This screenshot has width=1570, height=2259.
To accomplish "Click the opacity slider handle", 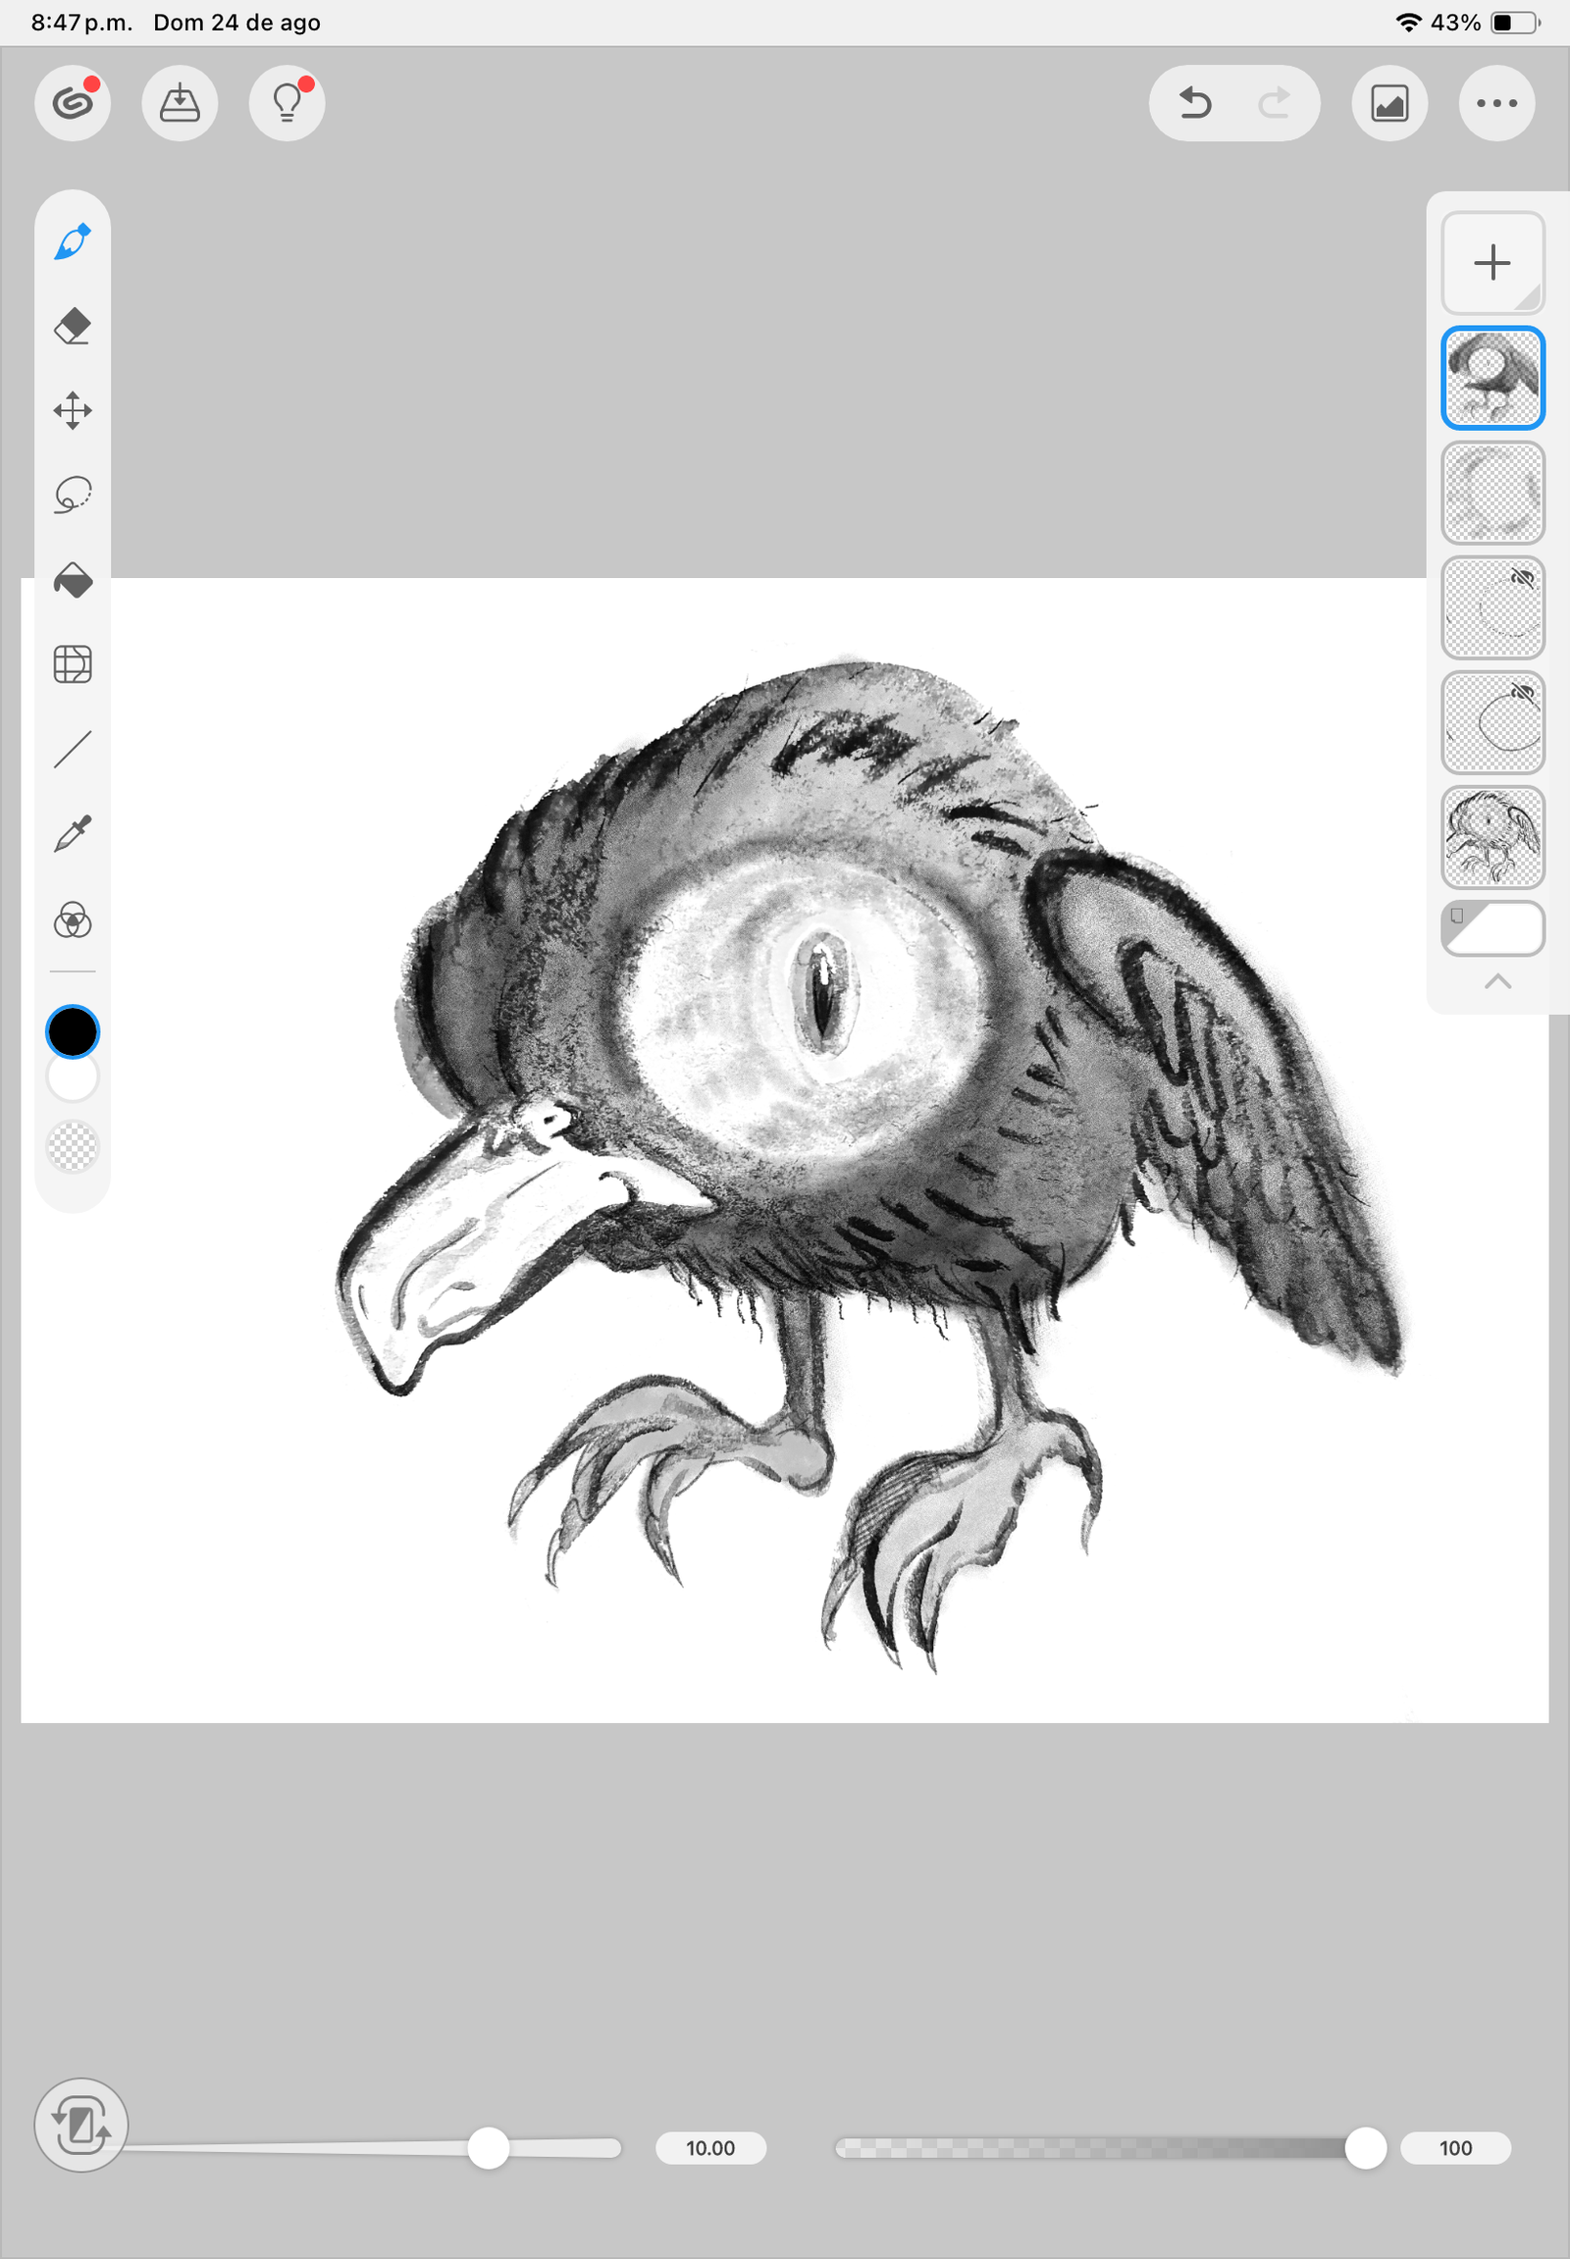I will (x=1364, y=2148).
